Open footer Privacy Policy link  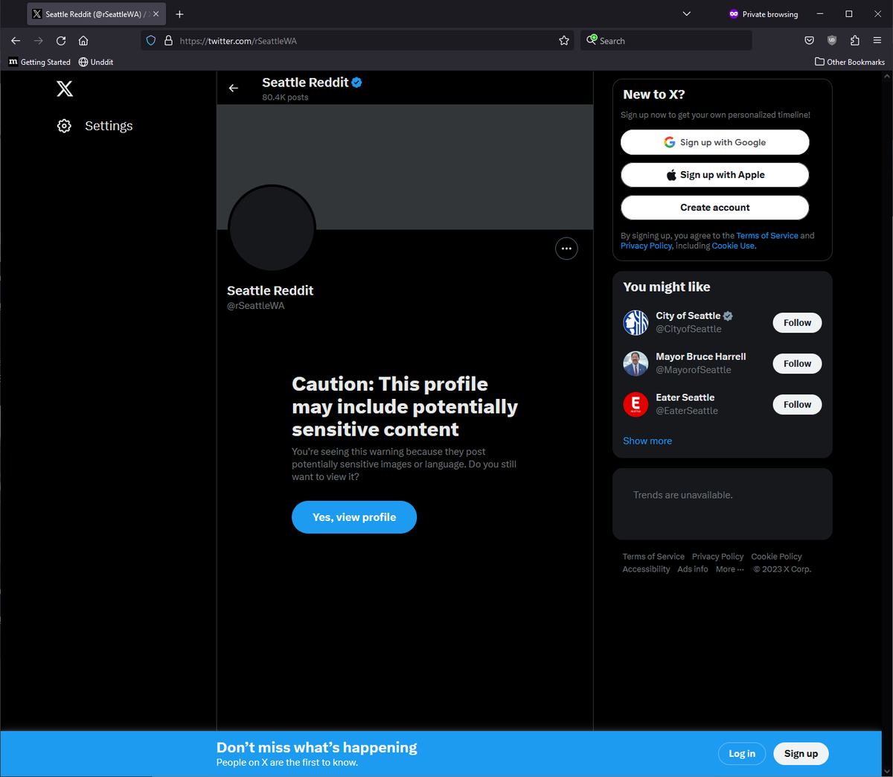[x=717, y=557]
